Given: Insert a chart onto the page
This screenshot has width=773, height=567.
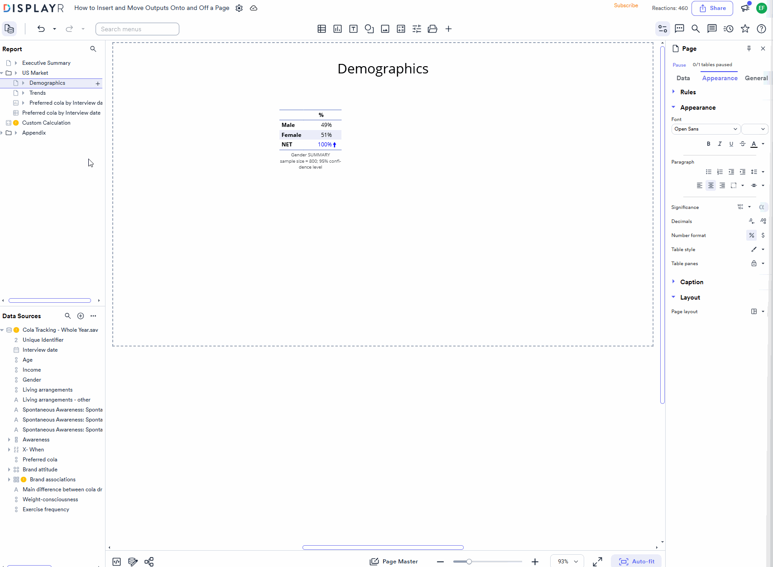Looking at the screenshot, I should point(337,29).
